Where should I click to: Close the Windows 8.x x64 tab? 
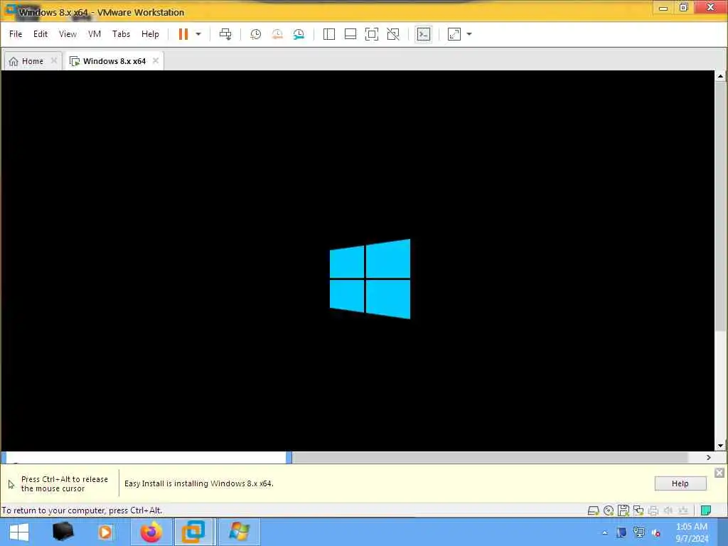point(156,61)
